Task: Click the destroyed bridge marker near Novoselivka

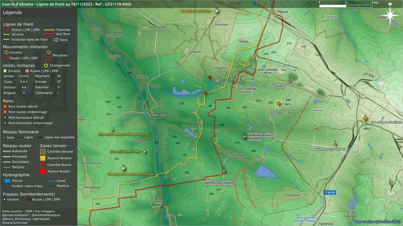Action: 165,207
